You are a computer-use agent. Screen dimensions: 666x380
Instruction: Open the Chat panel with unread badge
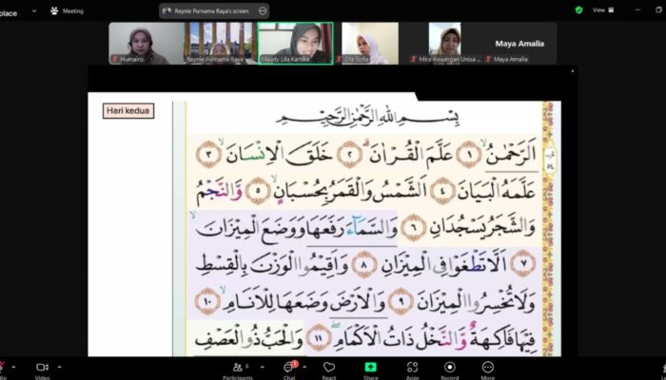289,370
